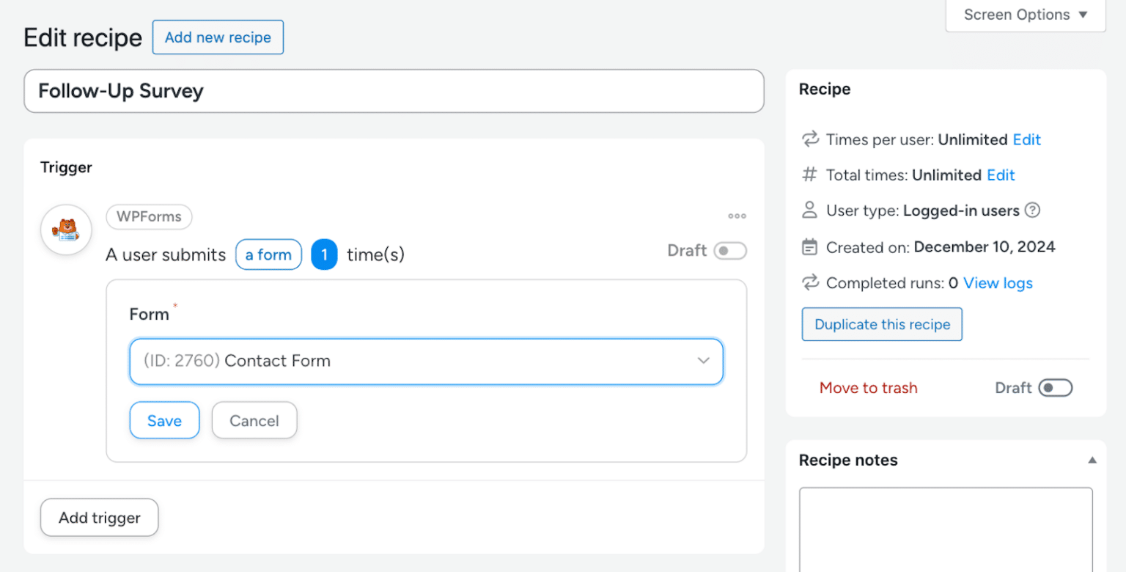Open View logs for completed runs
The height and width of the screenshot is (572, 1126).
pos(998,283)
